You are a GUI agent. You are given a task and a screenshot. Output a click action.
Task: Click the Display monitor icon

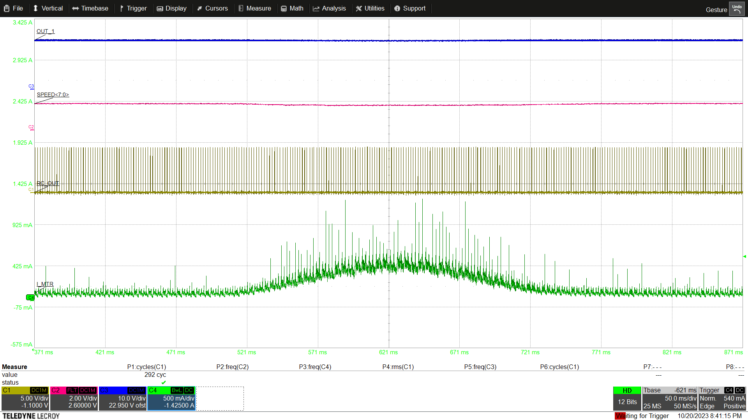(160, 9)
